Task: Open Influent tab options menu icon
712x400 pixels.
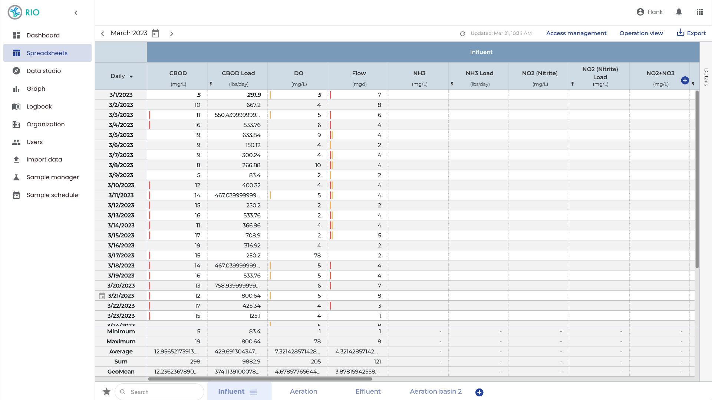Action: [x=253, y=392]
